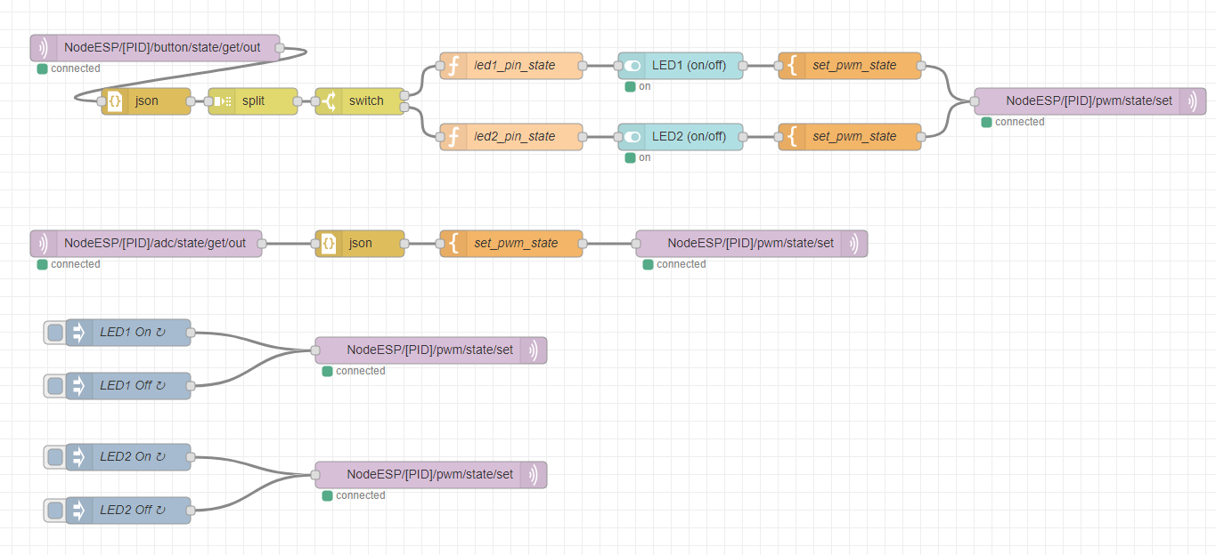Click the MQTT output icon of the adc flow pwm/state/set node
Image resolution: width=1216 pixels, height=555 pixels.
pyautogui.click(x=853, y=244)
